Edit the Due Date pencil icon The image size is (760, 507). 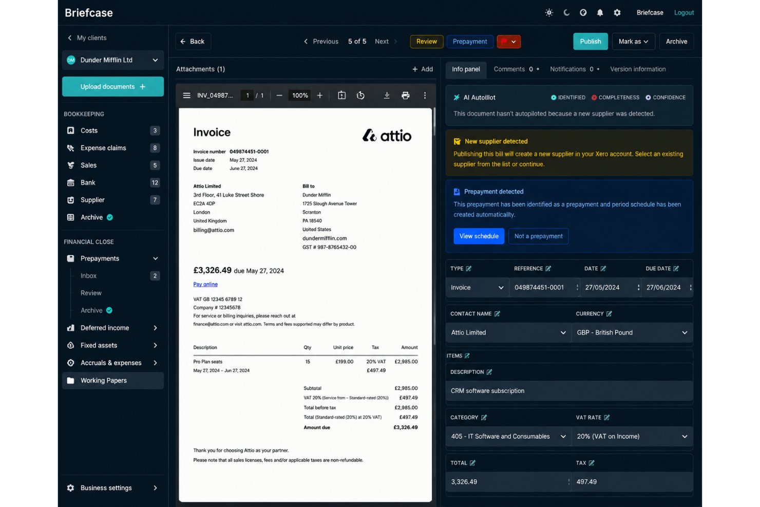pos(676,269)
